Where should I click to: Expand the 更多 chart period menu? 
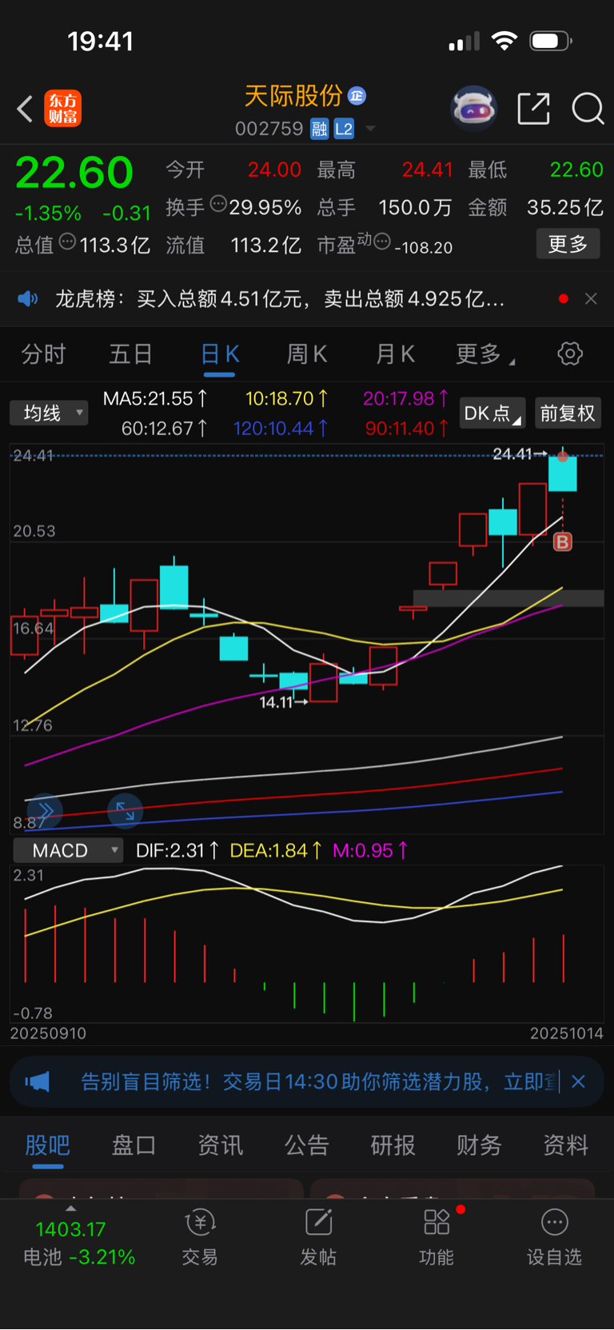click(484, 354)
